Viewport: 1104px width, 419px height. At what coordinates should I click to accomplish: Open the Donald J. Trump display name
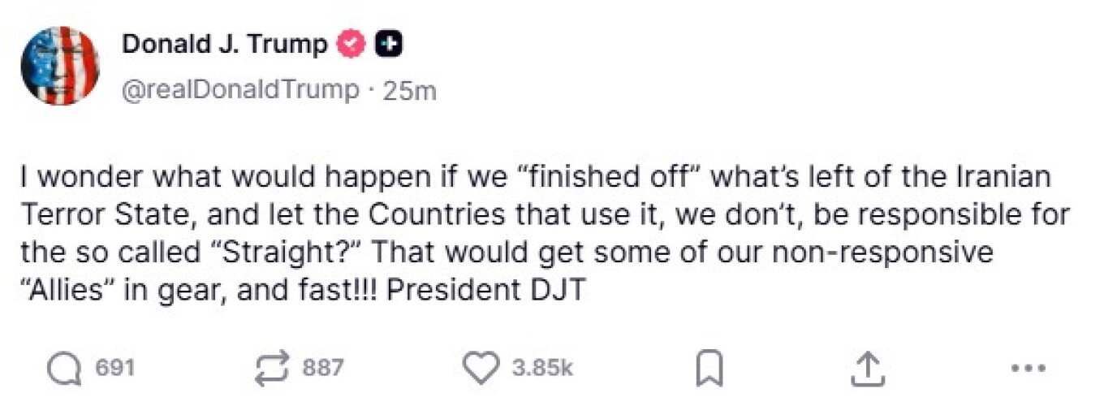click(x=225, y=45)
